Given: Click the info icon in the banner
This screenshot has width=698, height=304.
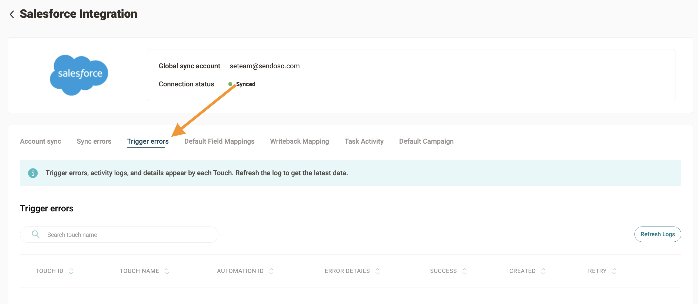Looking at the screenshot, I should click(x=33, y=173).
